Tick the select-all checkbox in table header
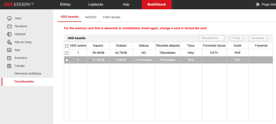The width and height of the screenshot is (276, 124). [x=67, y=46]
